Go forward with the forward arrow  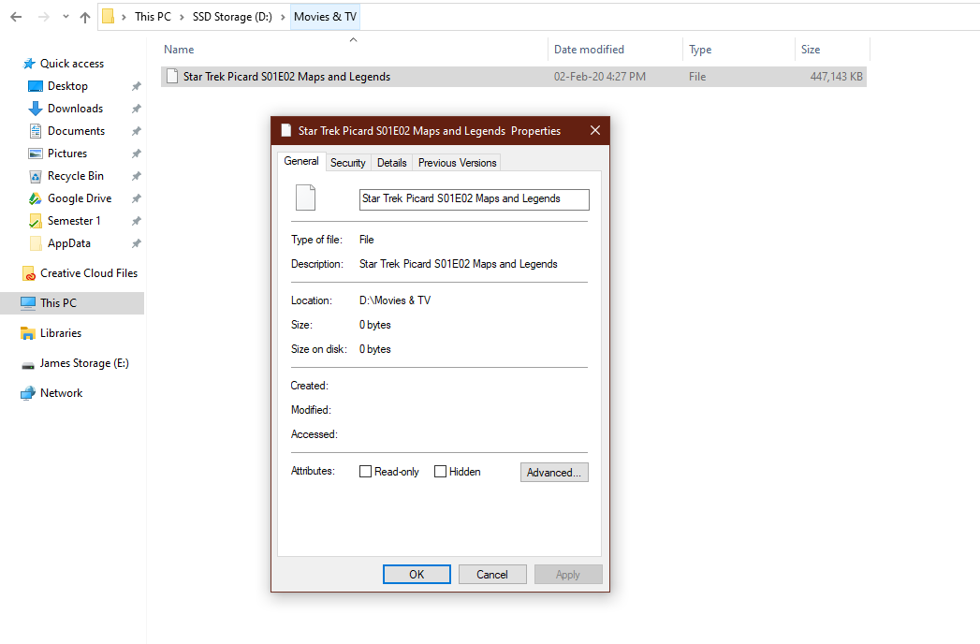(44, 17)
